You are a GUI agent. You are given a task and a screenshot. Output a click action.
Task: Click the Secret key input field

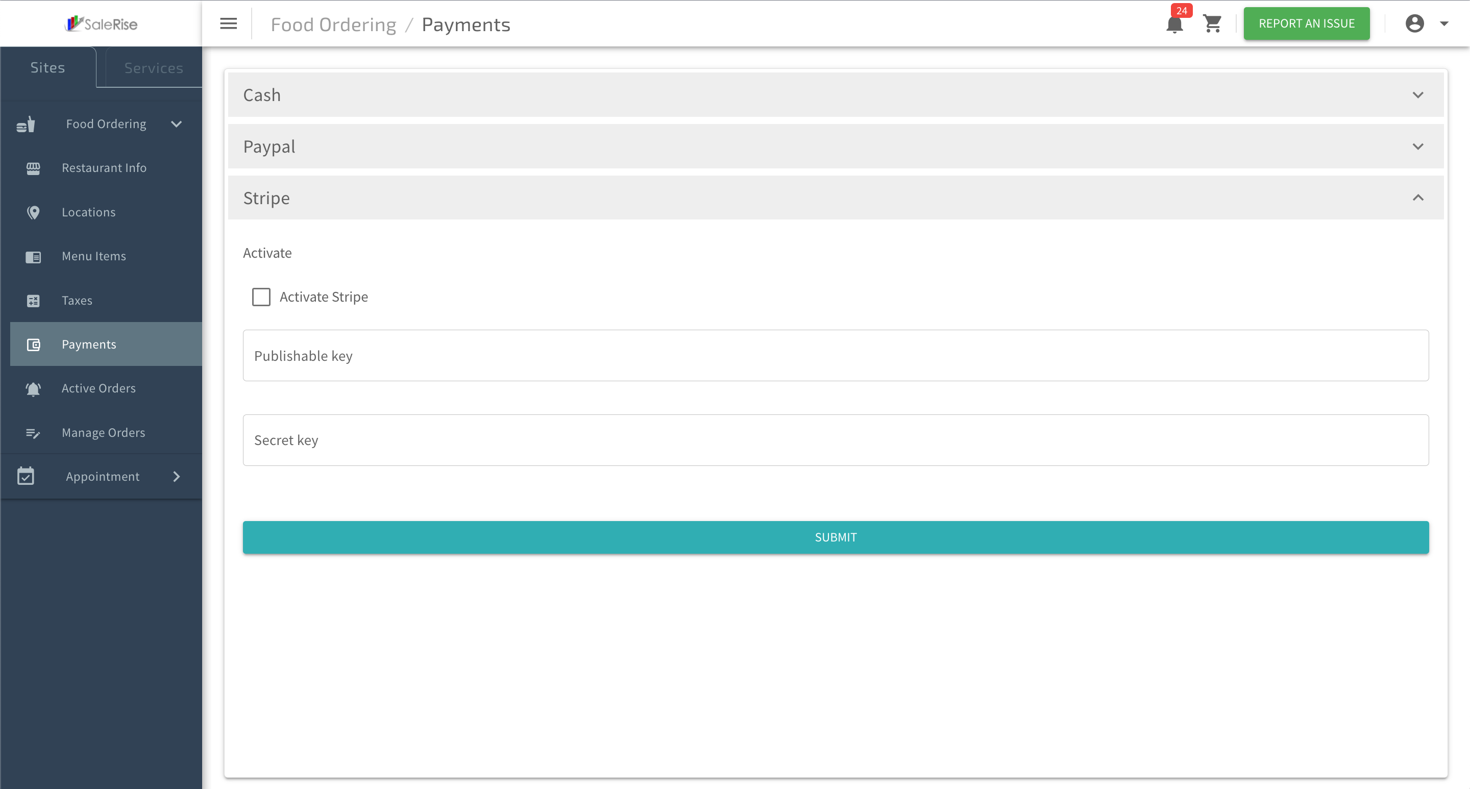coord(836,440)
